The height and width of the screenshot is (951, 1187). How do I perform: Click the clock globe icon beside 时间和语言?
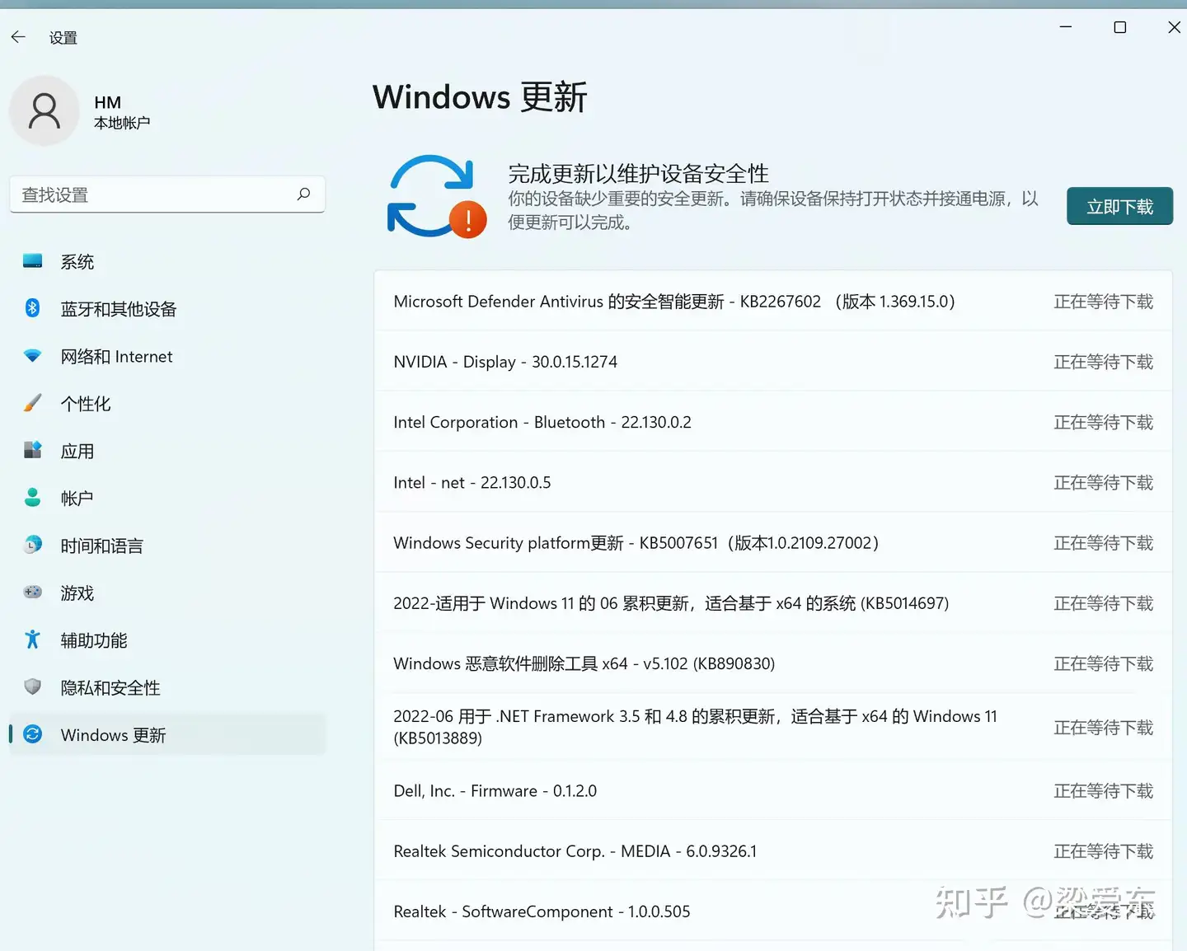32,545
